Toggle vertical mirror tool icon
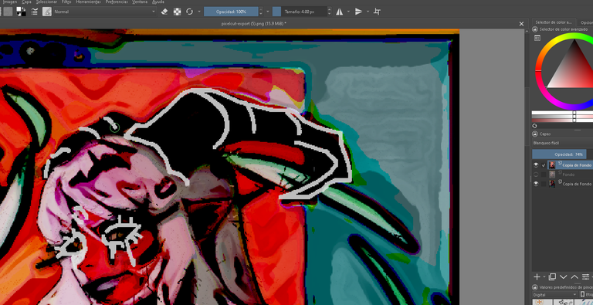This screenshot has width=593, height=305. pyautogui.click(x=358, y=12)
